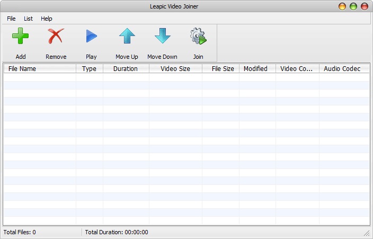
Task: Click the Join gear icon
Action: click(x=198, y=37)
